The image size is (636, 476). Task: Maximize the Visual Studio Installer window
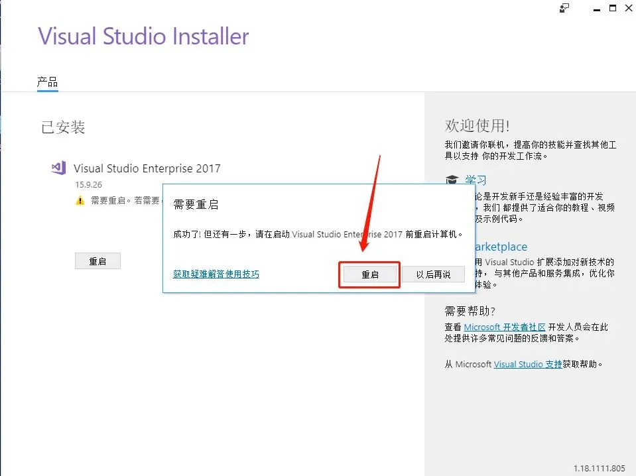(x=613, y=8)
